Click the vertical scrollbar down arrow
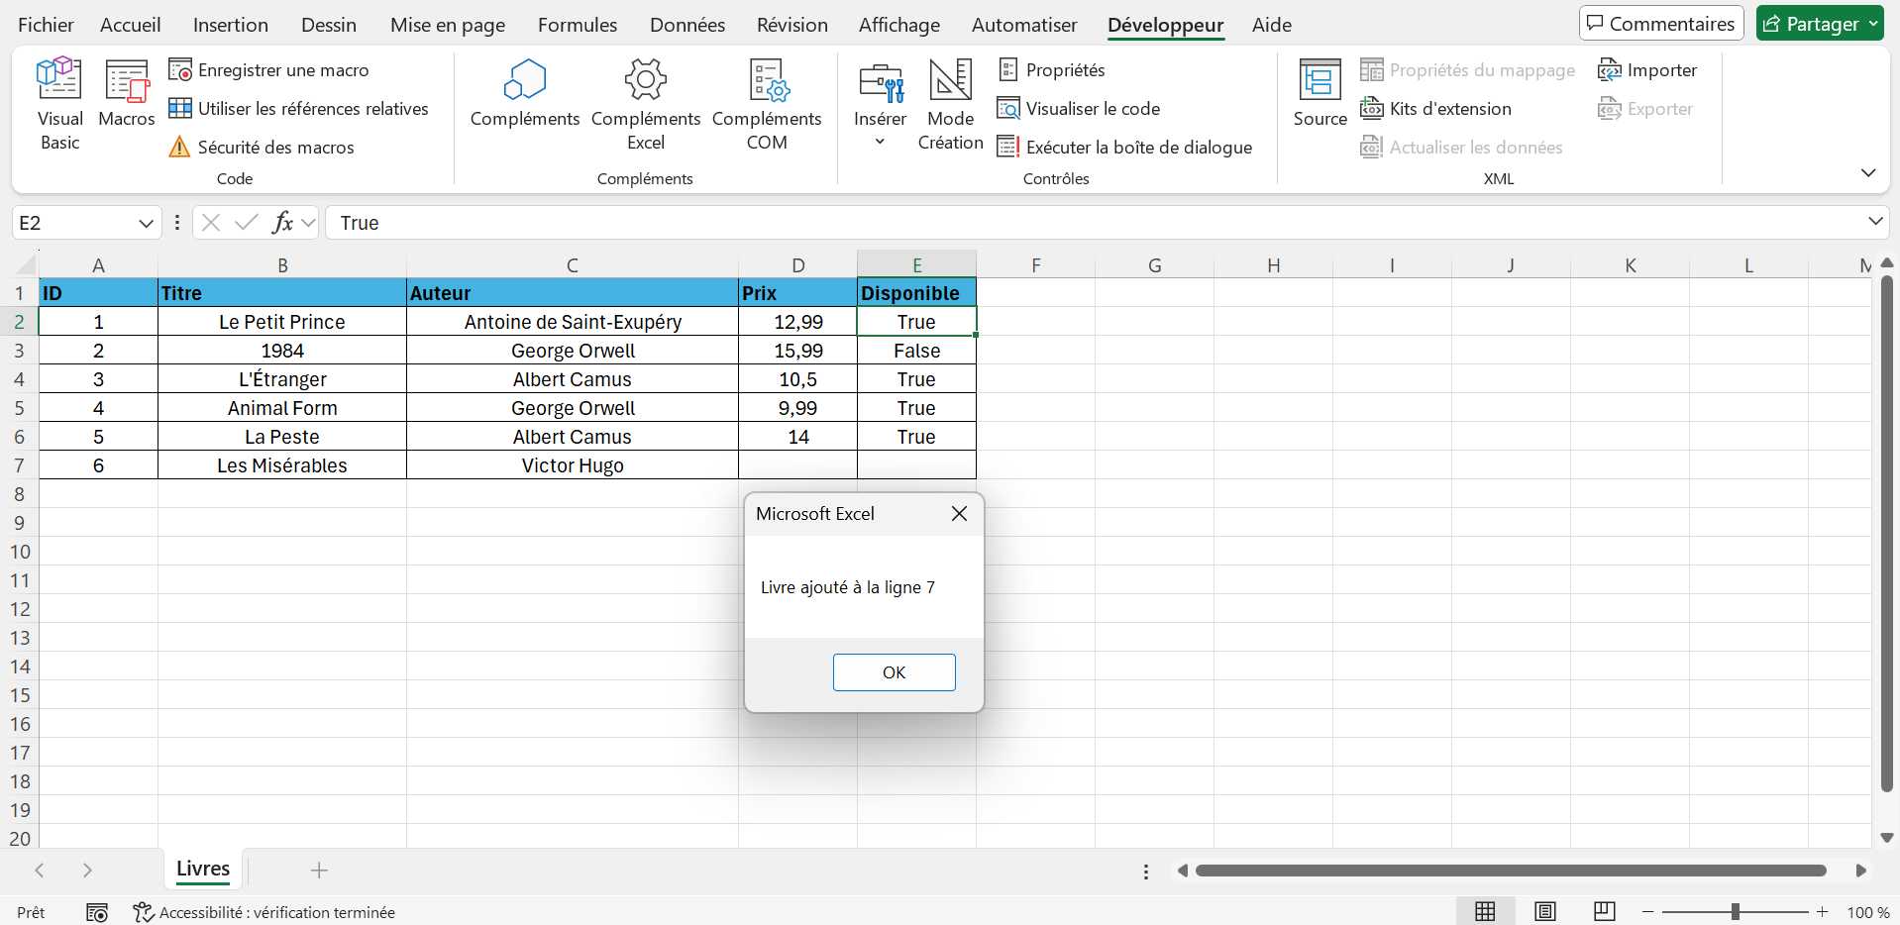 click(1887, 838)
